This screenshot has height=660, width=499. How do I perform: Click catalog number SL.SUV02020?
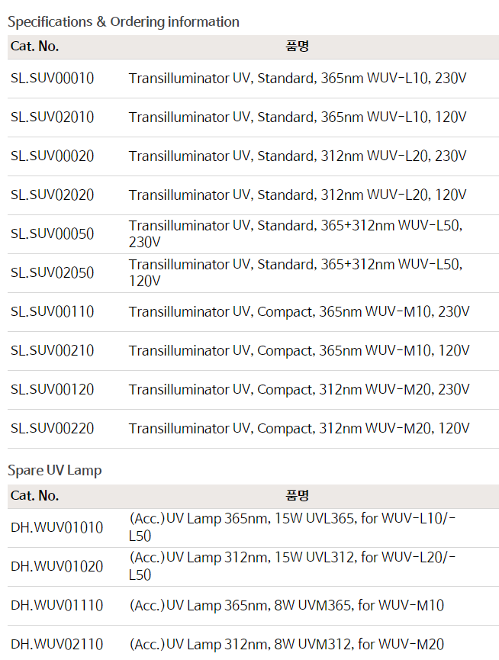52,195
